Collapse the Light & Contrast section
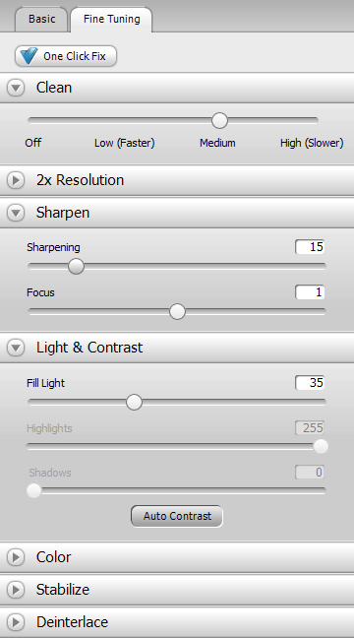 [16, 348]
